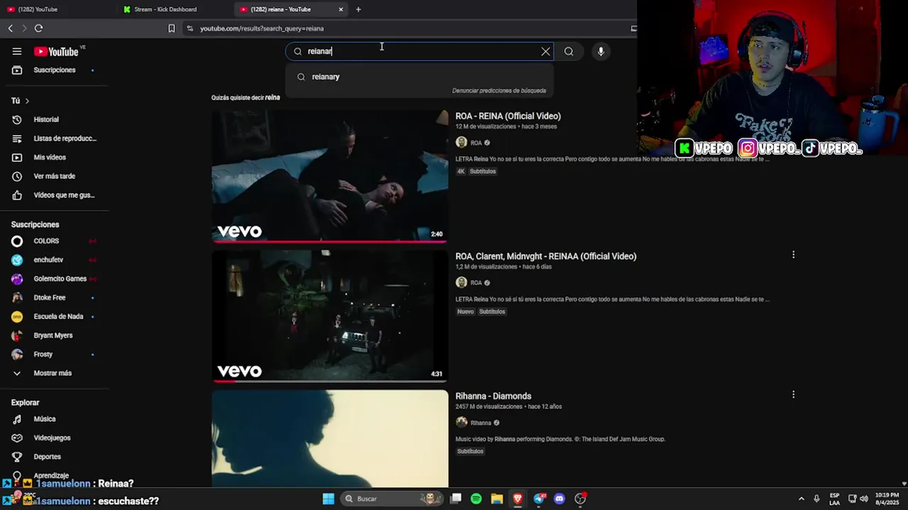Open the Rihanna channel link
The image size is (908, 510).
point(480,423)
